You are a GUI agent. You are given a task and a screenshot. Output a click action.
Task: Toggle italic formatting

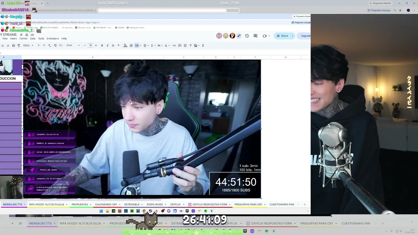(x=107, y=45)
